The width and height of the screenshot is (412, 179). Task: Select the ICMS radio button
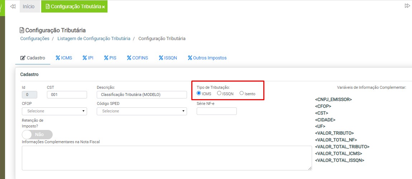(199, 93)
